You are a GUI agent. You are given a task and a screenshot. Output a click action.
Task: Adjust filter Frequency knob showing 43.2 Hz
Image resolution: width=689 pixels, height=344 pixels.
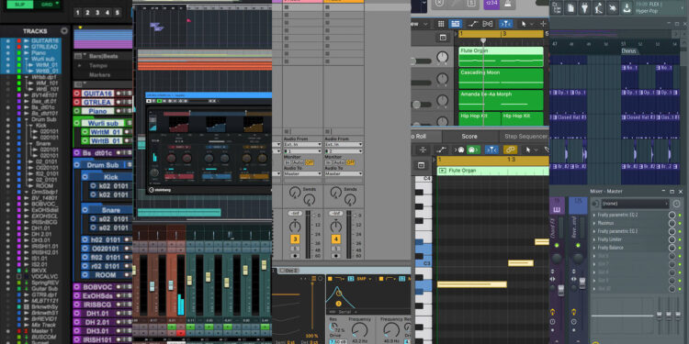tap(360, 330)
